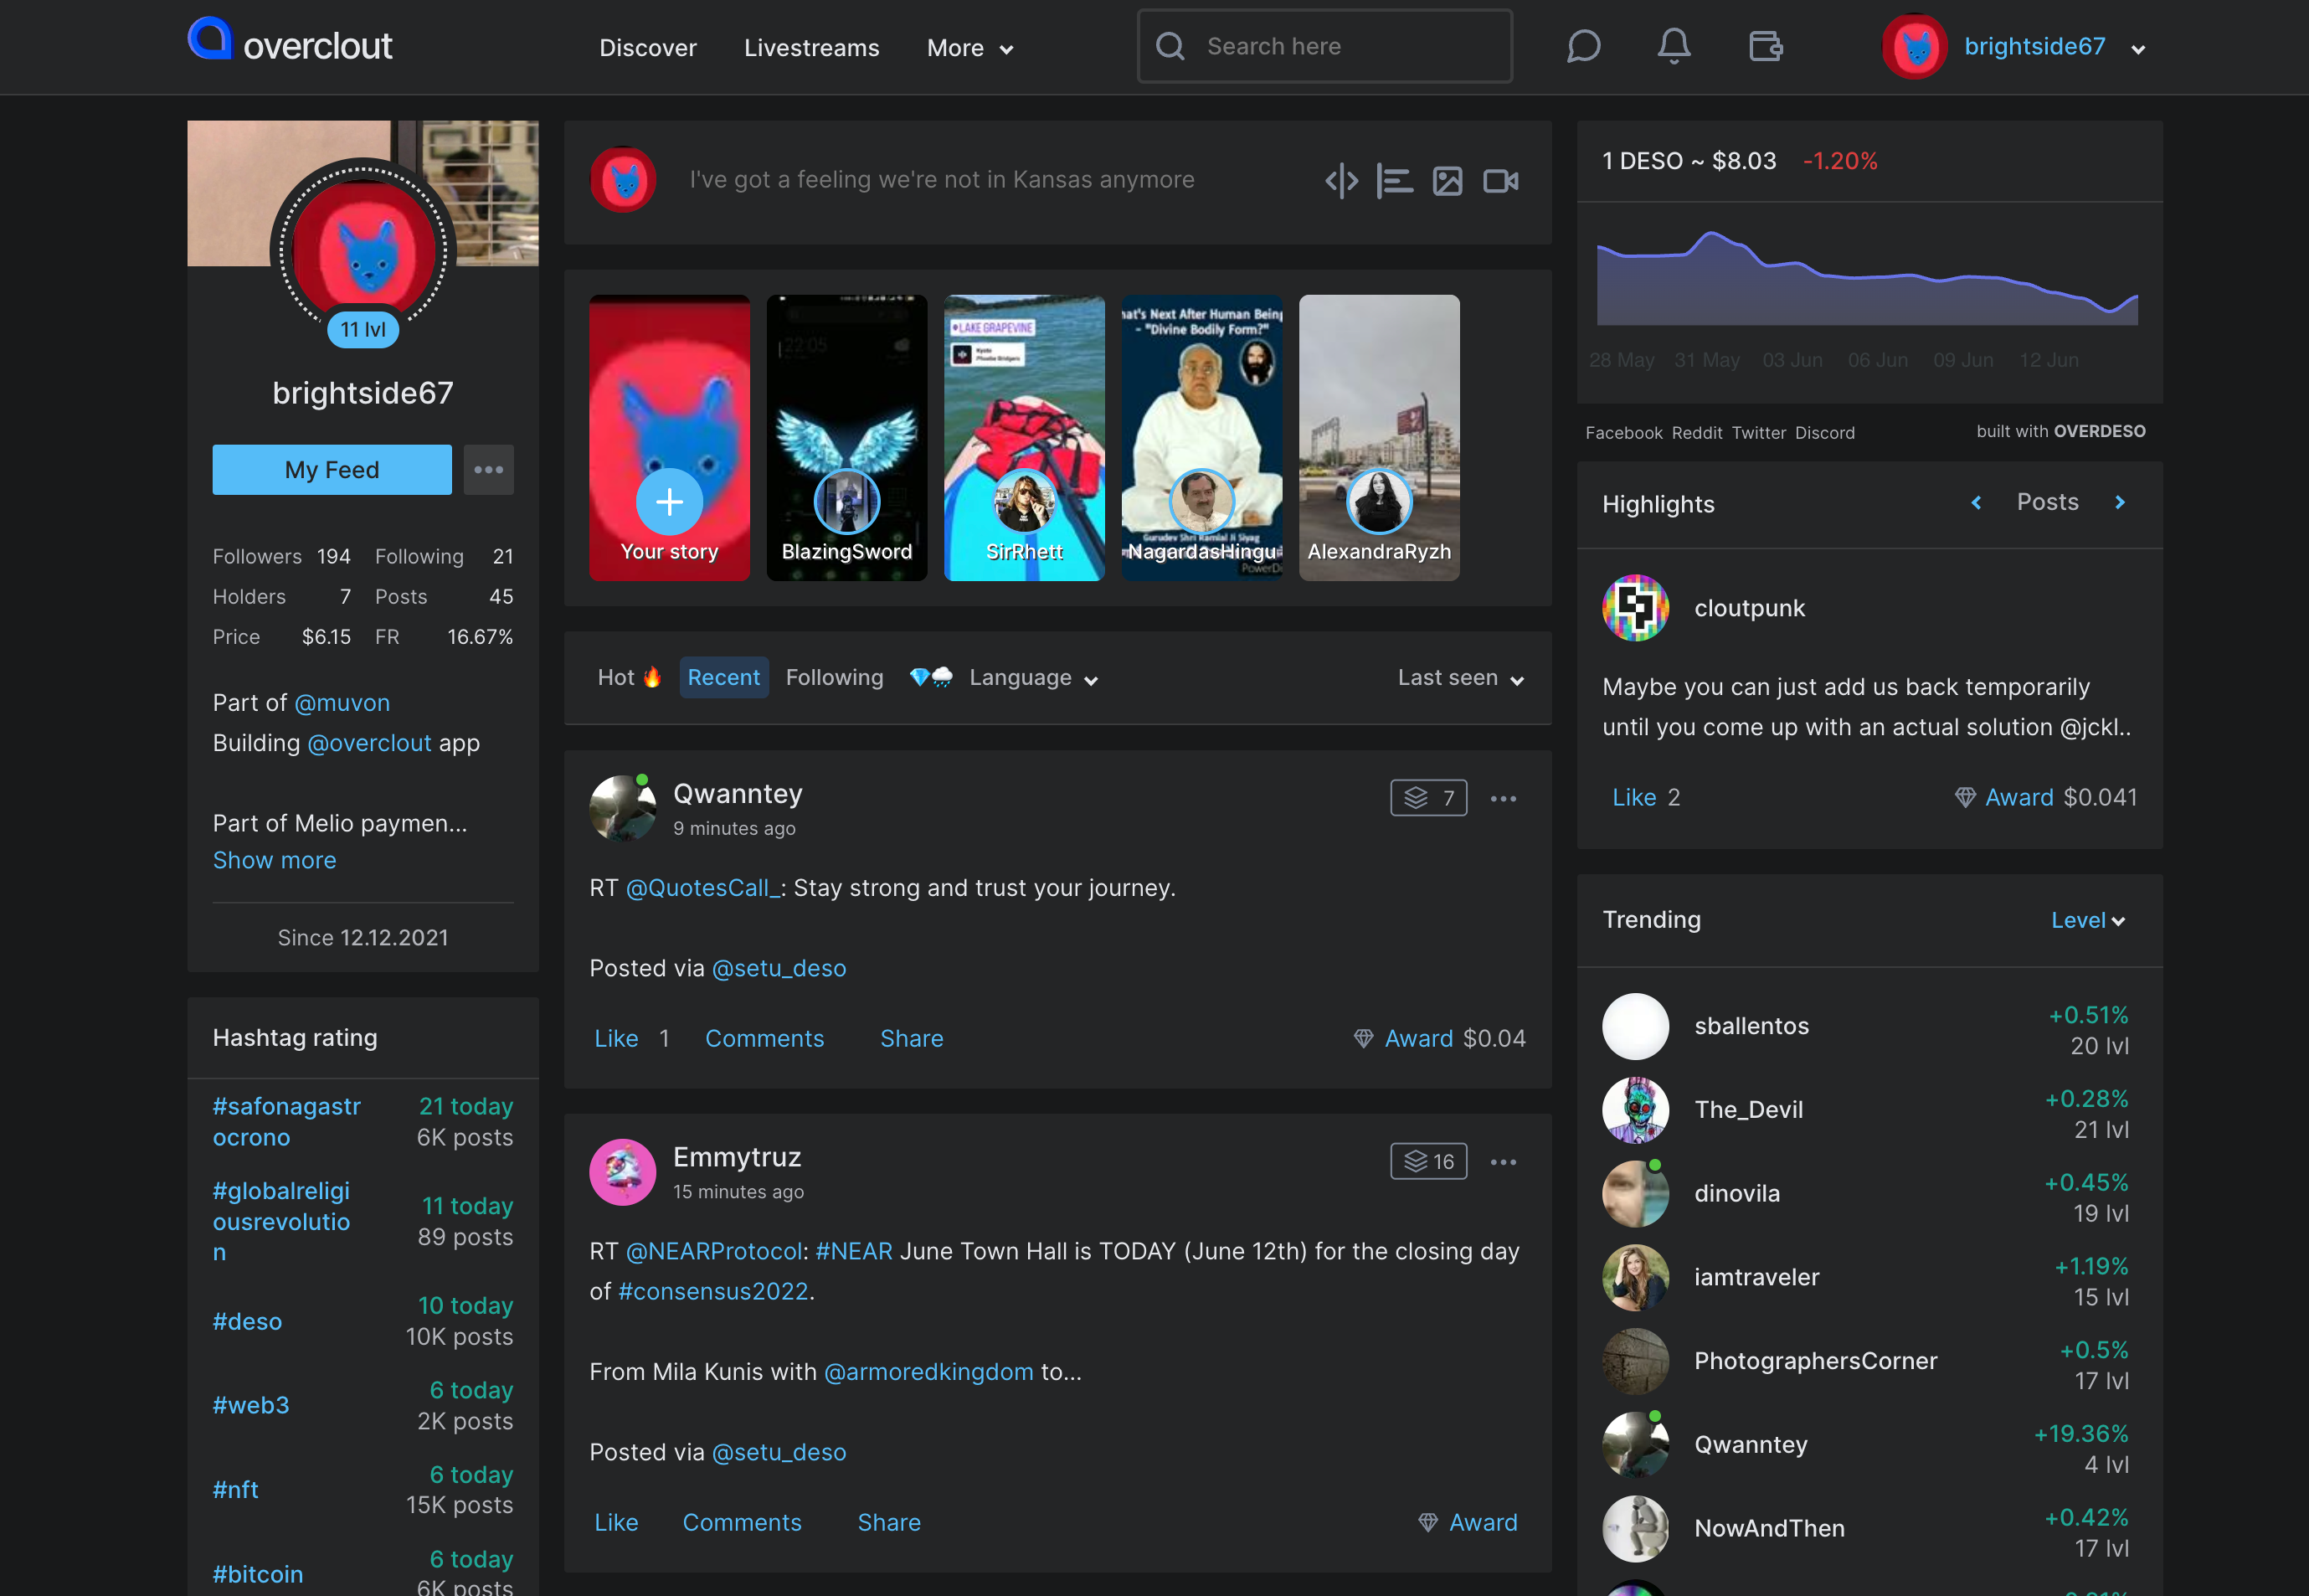Click the My Feed button

coord(332,470)
